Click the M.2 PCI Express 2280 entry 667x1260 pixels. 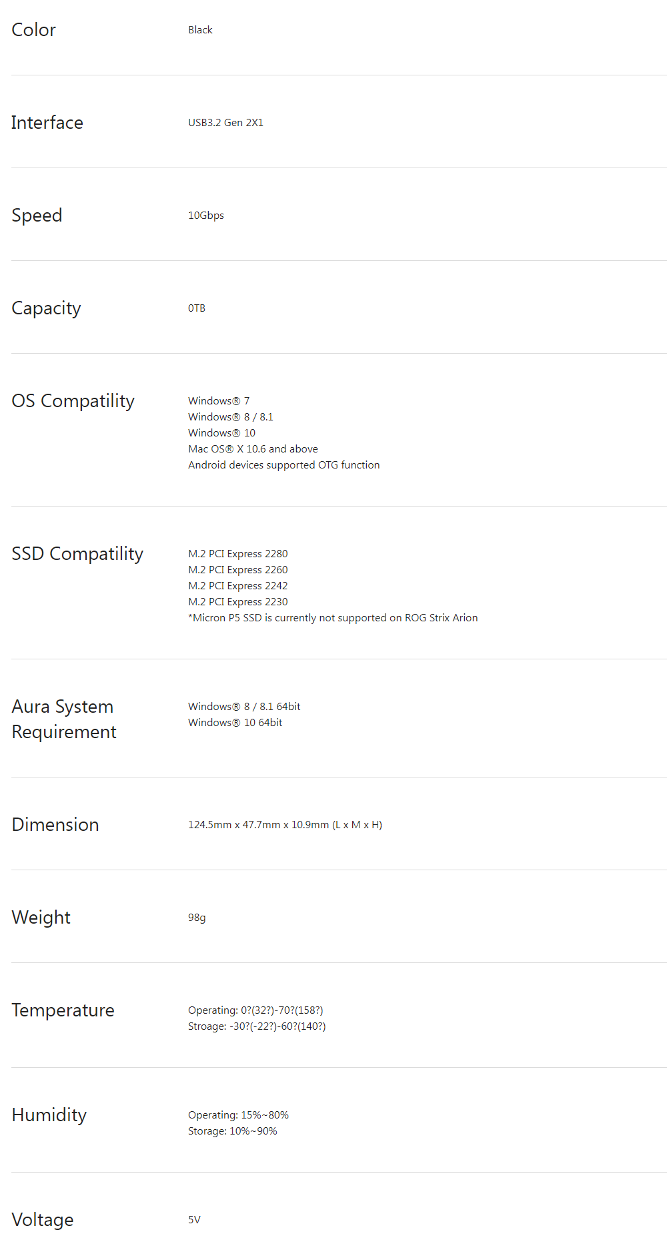(237, 554)
